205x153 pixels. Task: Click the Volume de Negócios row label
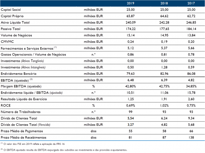pyautogui.click(x=16, y=35)
